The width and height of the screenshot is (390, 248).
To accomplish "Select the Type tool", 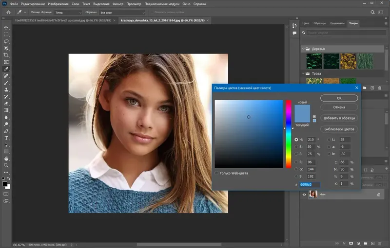I will (6, 138).
